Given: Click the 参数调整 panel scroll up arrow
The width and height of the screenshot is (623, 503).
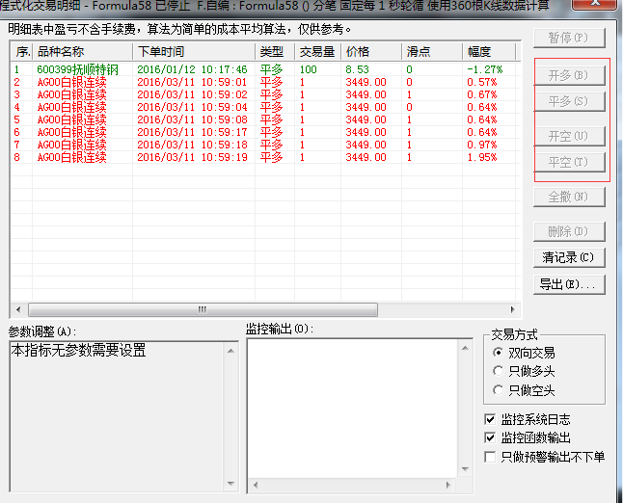Looking at the screenshot, I should [x=230, y=351].
